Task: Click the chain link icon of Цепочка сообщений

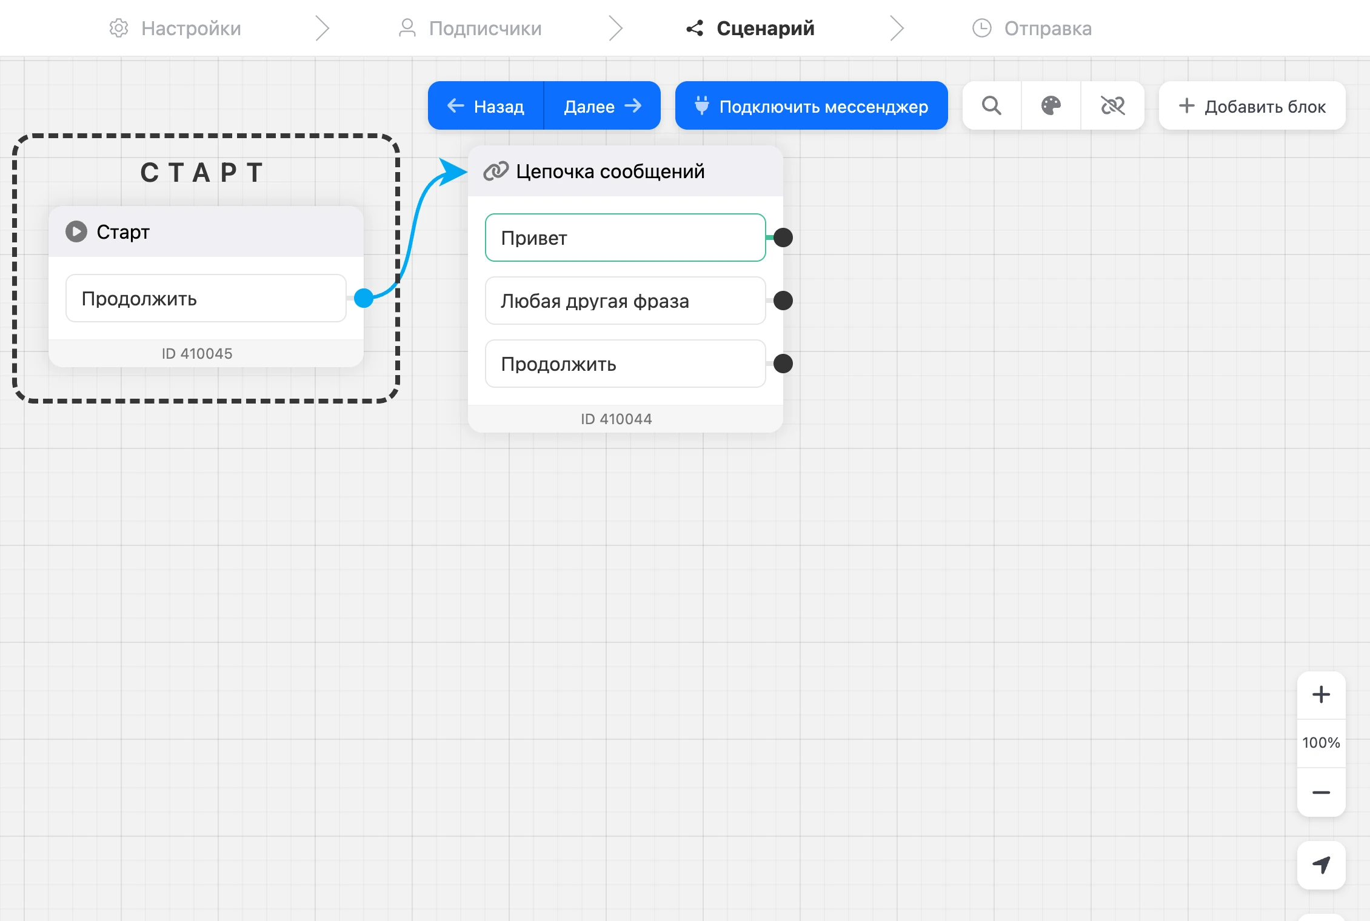Action: pos(496,171)
